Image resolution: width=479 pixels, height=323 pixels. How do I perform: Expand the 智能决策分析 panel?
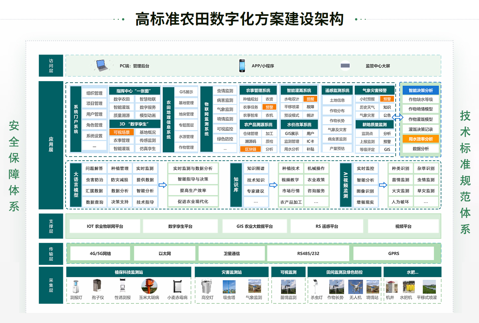pyautogui.click(x=420, y=90)
